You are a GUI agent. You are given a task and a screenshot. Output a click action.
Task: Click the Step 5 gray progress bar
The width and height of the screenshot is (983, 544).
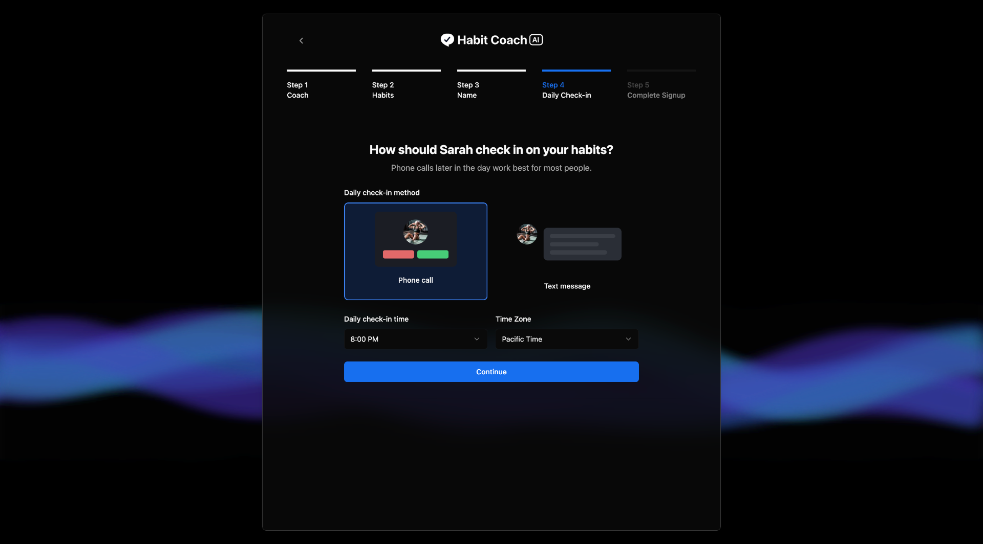(661, 70)
